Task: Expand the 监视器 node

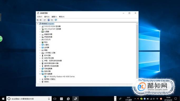Action: pos(40,47)
